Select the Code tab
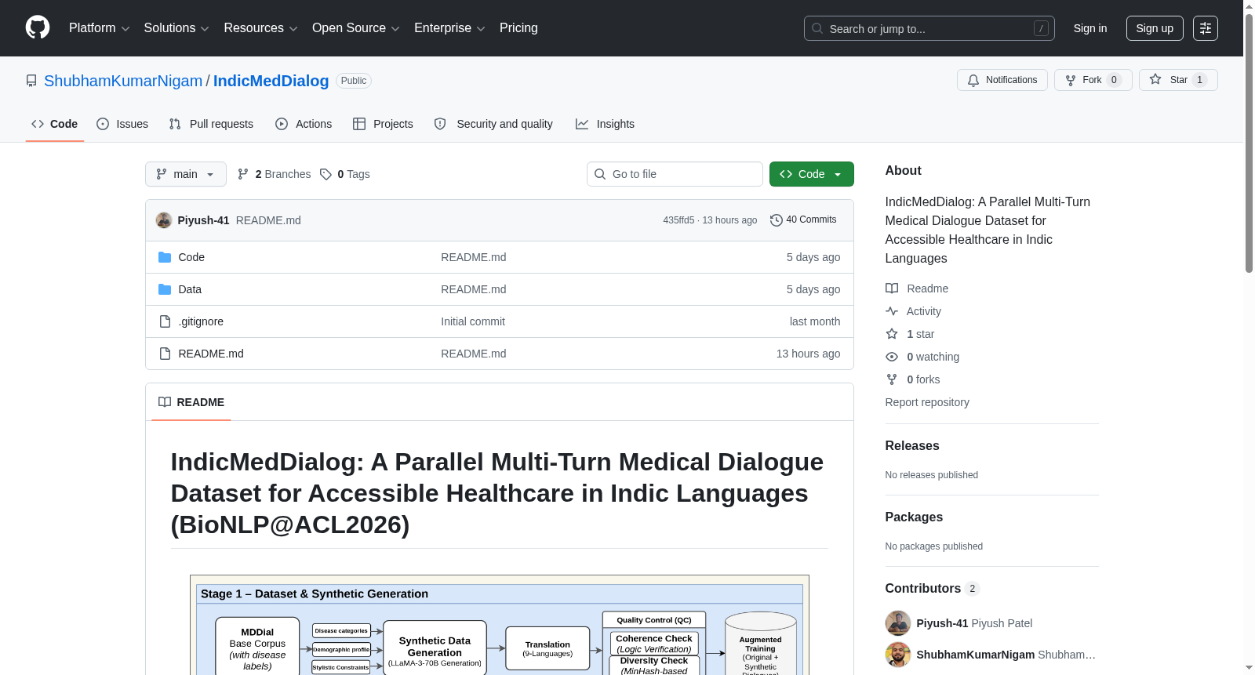1255x675 pixels. (x=55, y=124)
